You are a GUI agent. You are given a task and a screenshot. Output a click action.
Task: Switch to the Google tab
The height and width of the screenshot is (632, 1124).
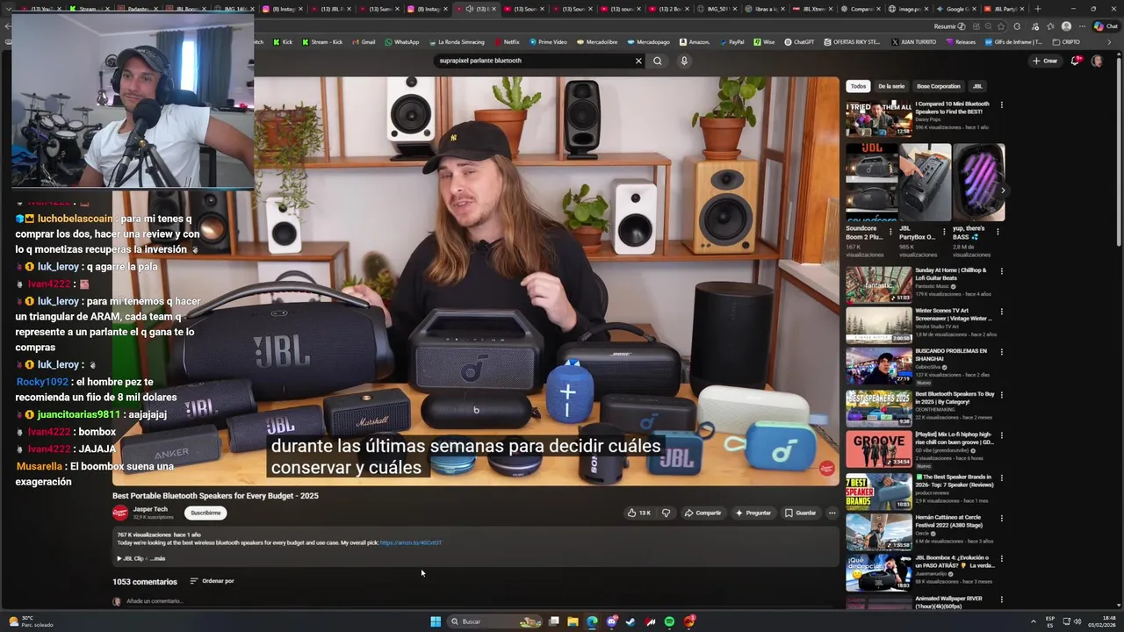point(956,9)
